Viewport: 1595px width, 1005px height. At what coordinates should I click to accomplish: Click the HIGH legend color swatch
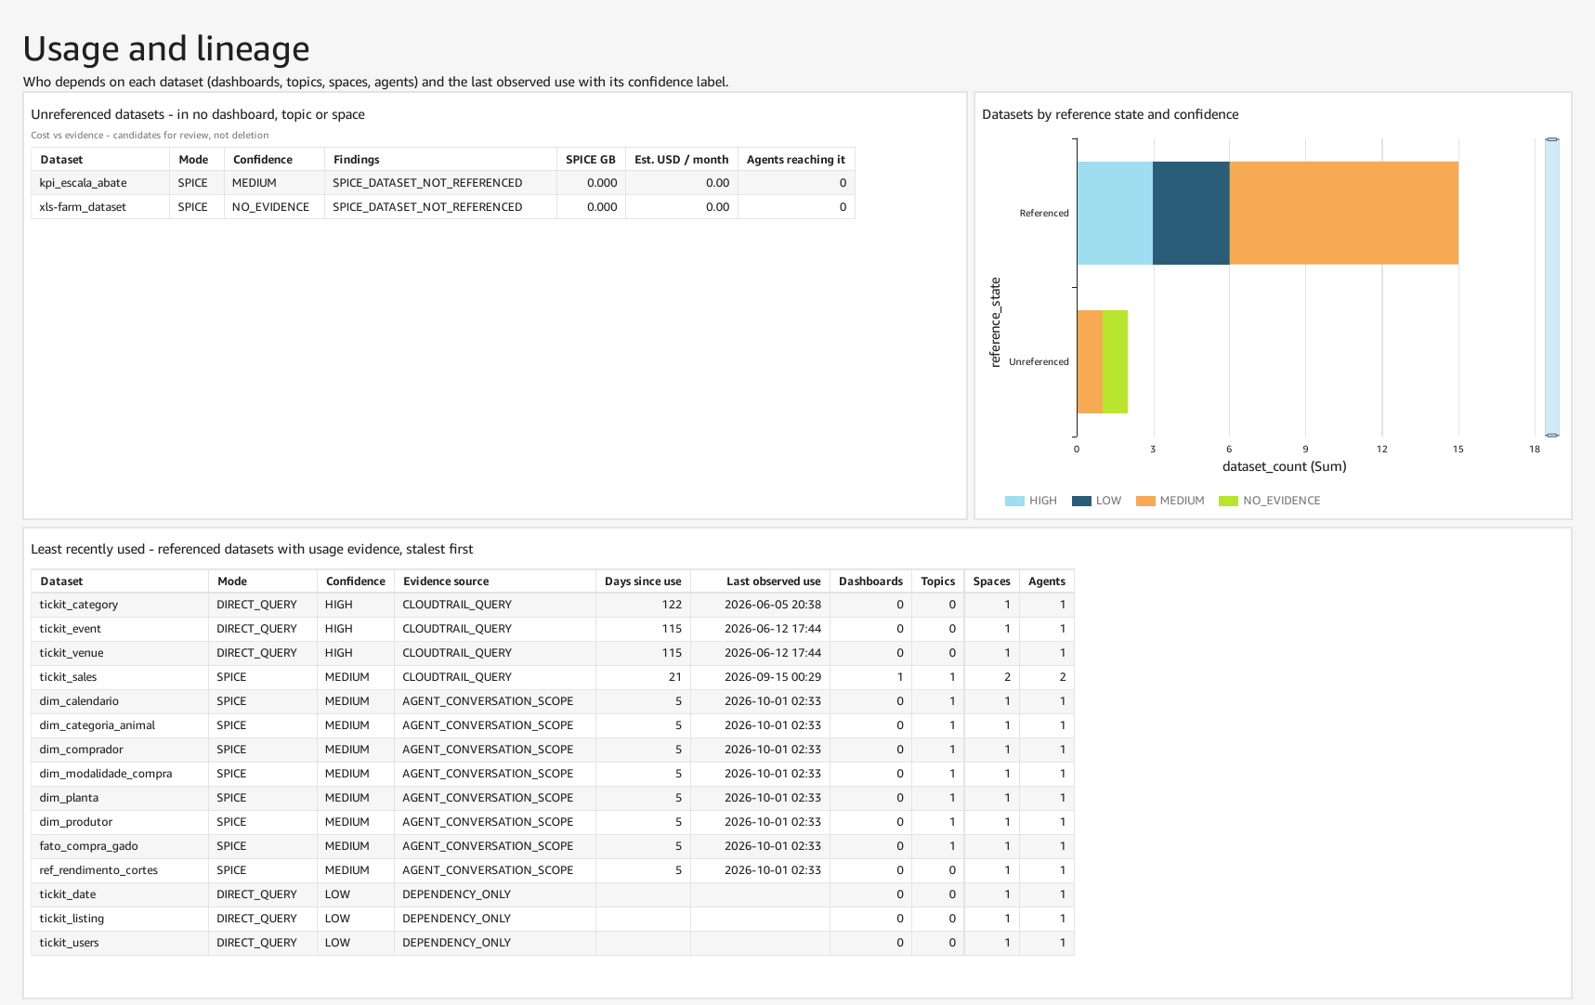click(x=1014, y=501)
